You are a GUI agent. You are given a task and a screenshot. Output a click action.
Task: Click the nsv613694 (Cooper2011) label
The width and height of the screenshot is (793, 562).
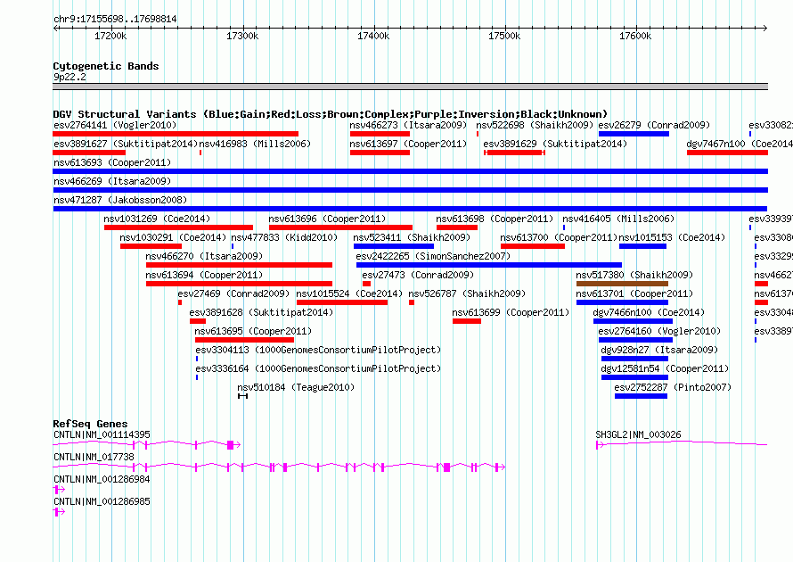[204, 275]
